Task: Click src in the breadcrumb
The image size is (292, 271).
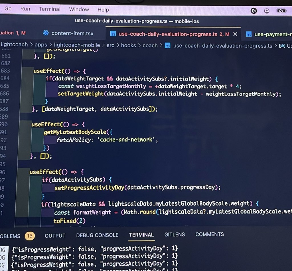Action: point(110,45)
